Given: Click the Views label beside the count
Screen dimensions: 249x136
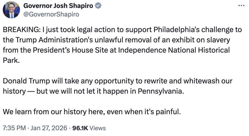Looking at the screenshot, I should click(x=98, y=128).
